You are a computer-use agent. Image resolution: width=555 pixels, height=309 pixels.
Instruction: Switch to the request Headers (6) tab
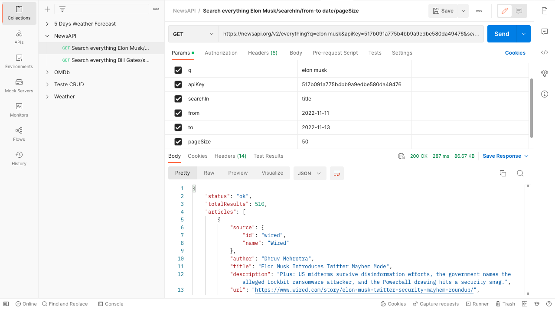tap(263, 53)
